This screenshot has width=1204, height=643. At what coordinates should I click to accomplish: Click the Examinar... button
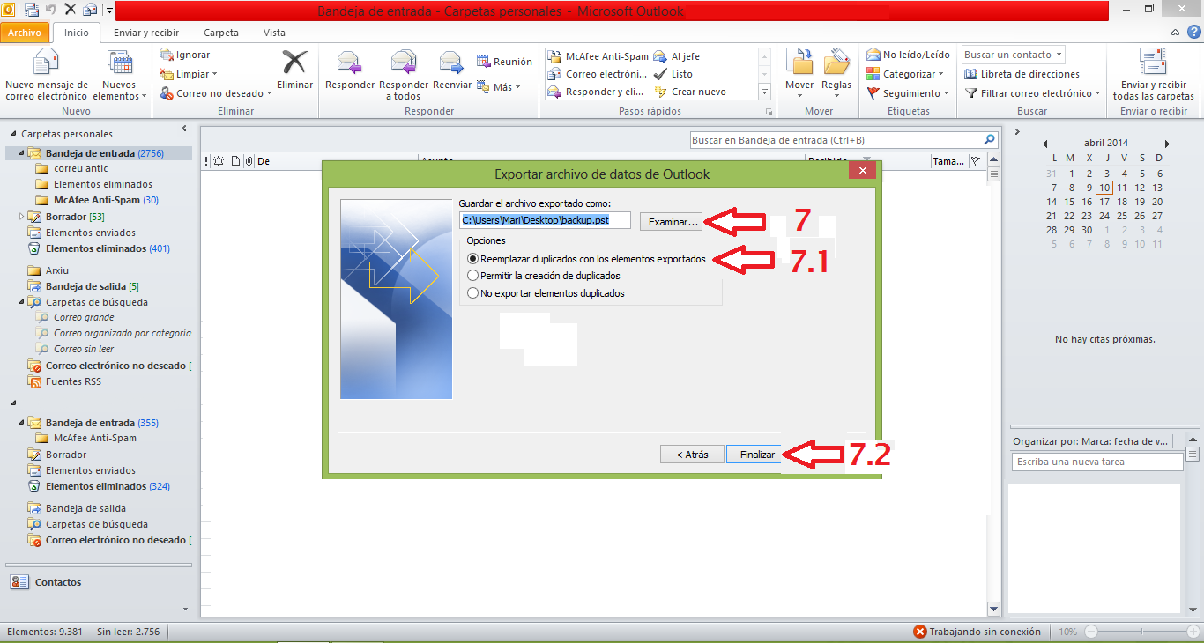pyautogui.click(x=673, y=221)
